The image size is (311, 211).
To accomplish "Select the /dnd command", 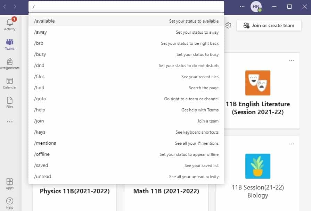I will click(126, 65).
